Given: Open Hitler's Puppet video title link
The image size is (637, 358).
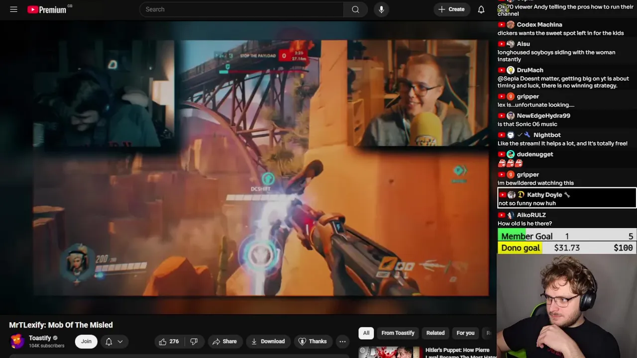Looking at the screenshot, I should (460, 353).
